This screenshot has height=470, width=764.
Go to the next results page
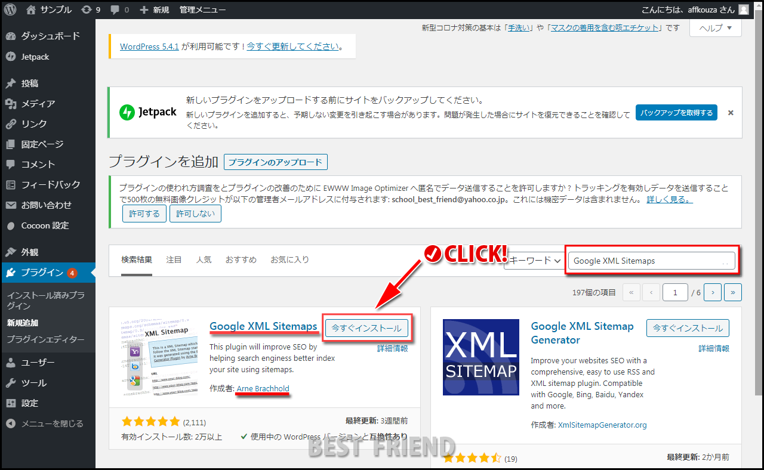point(713,292)
